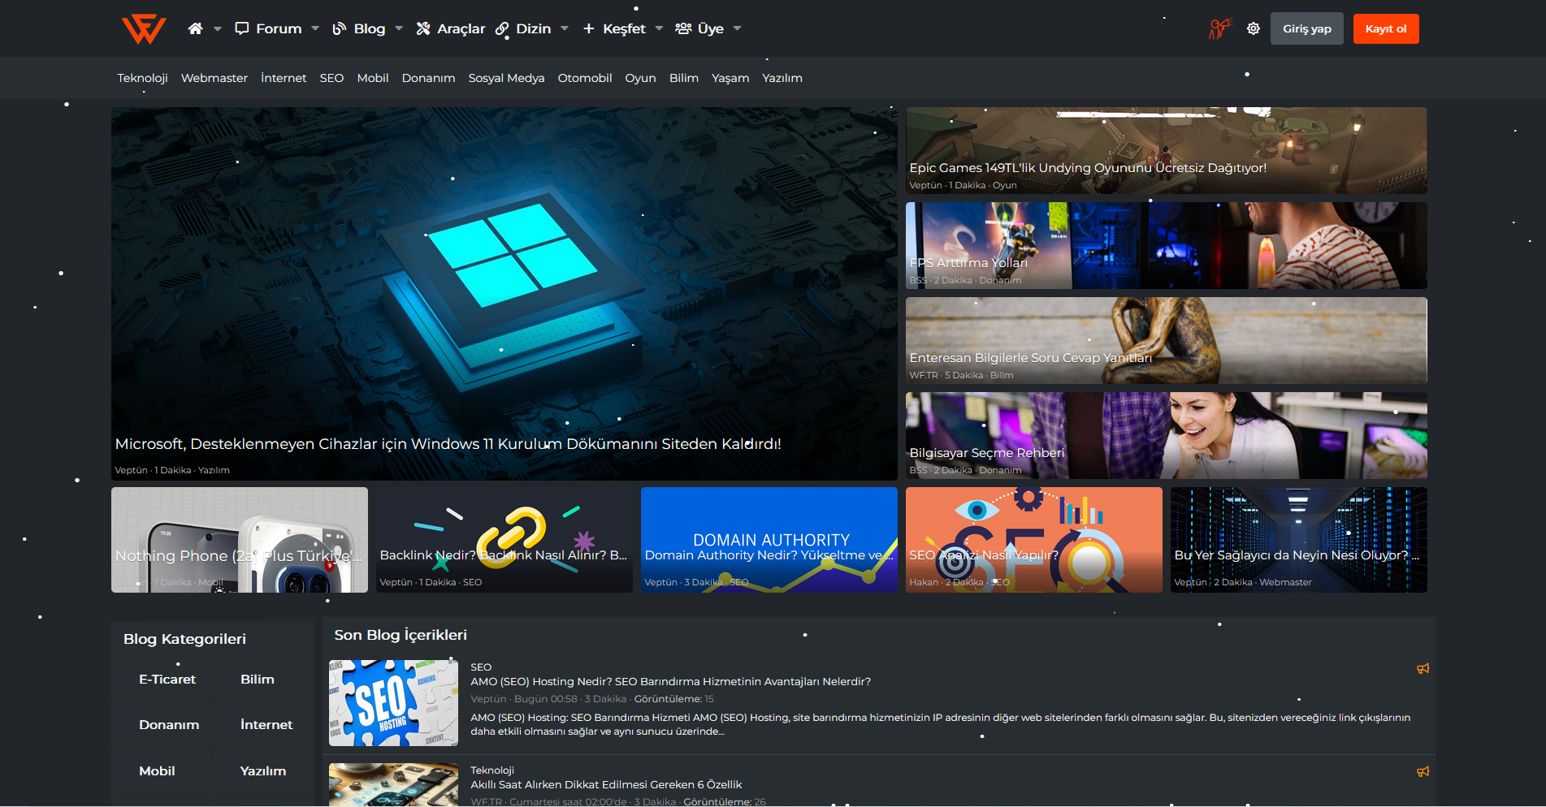Open E-Ticaret blog category
Viewport: 1546px width, 807px height.
[167, 680]
